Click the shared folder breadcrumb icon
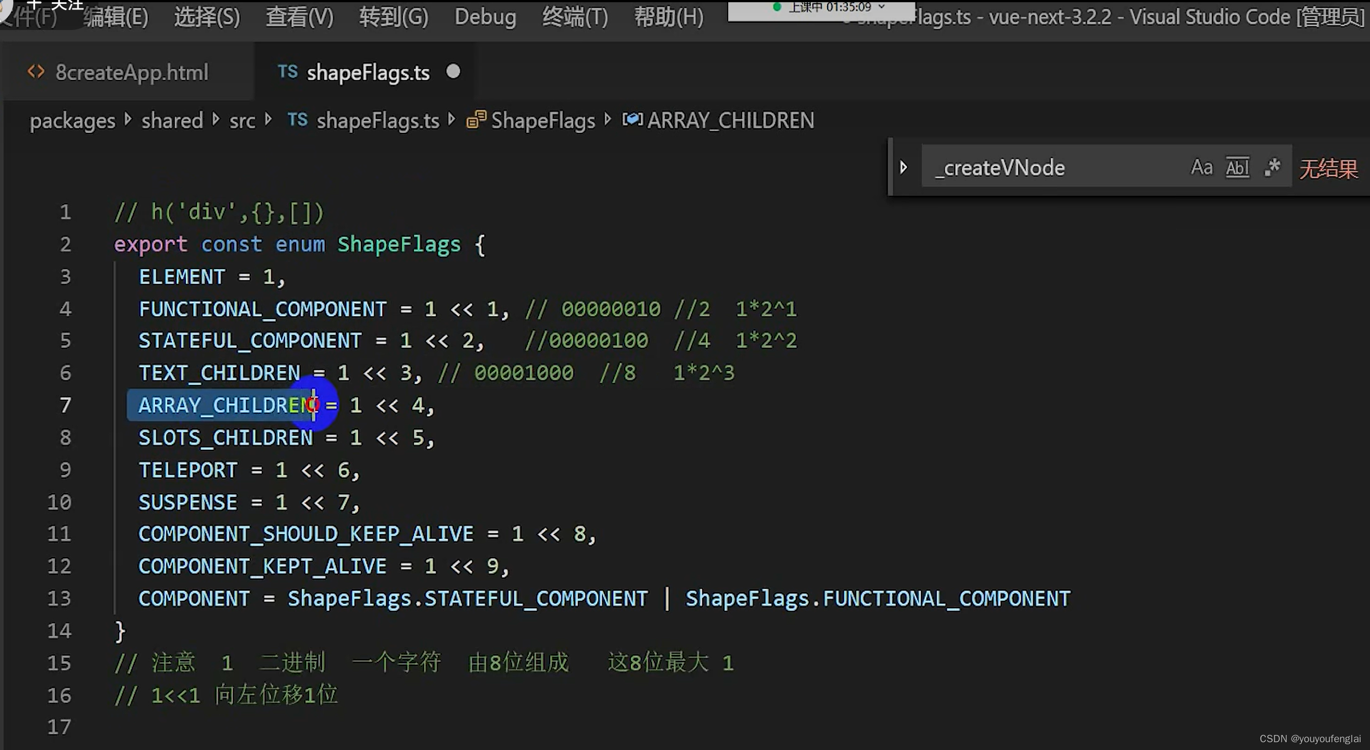 172,120
